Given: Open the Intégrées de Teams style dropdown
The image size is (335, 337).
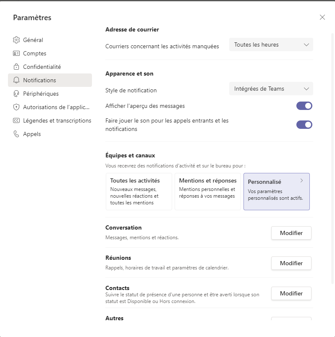Looking at the screenshot, I should pyautogui.click(x=271, y=89).
